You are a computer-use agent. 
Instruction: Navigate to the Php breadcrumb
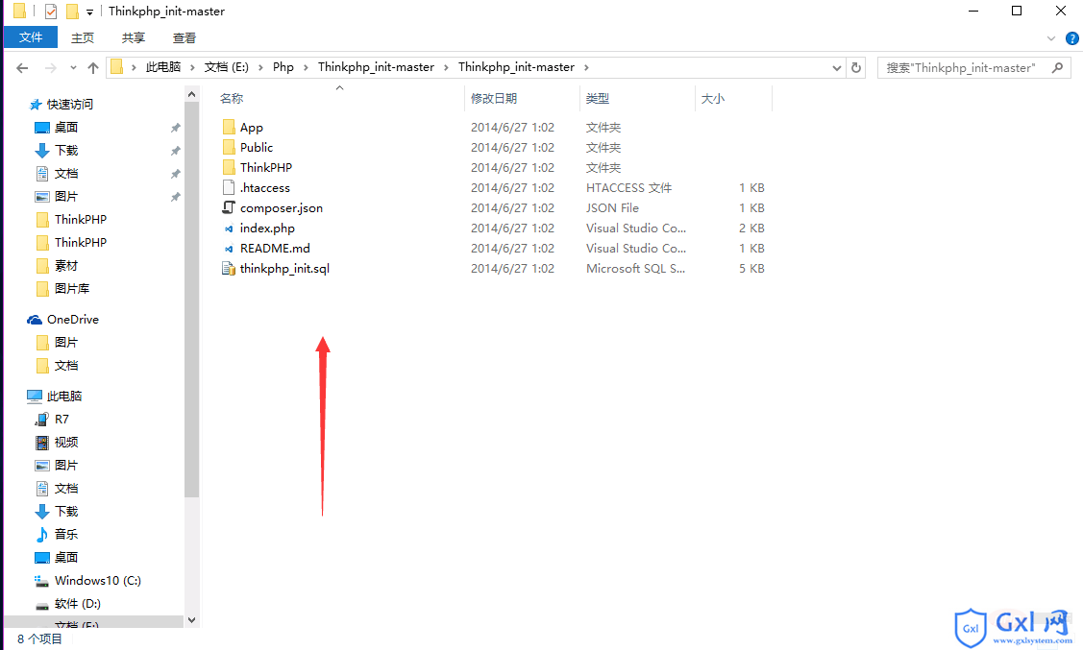click(283, 67)
